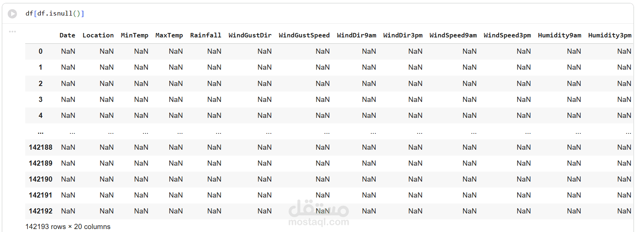Click the Rainfall column header

(x=205, y=35)
